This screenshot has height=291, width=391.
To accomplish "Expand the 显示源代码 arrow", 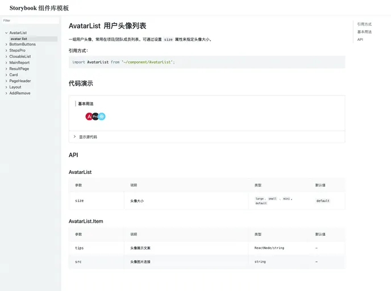I will pos(74,136).
